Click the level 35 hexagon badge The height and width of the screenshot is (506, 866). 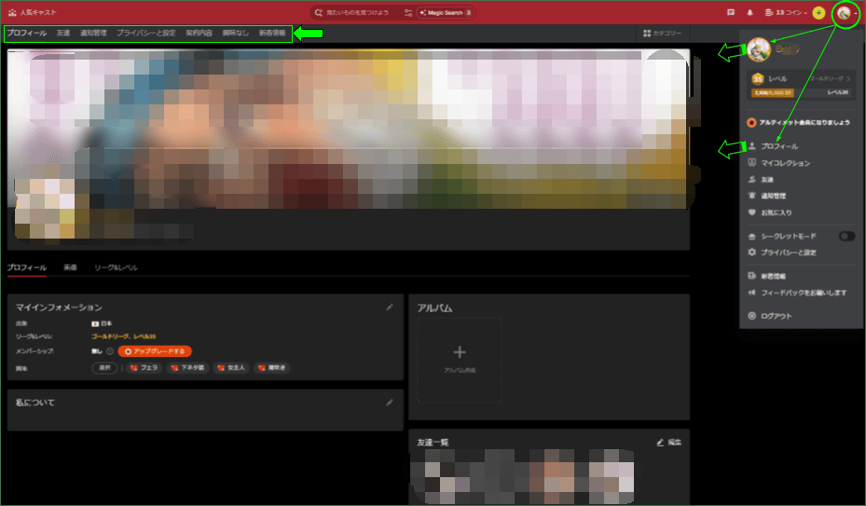[758, 79]
